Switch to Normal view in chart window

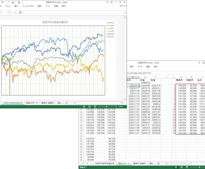(x=84, y=107)
